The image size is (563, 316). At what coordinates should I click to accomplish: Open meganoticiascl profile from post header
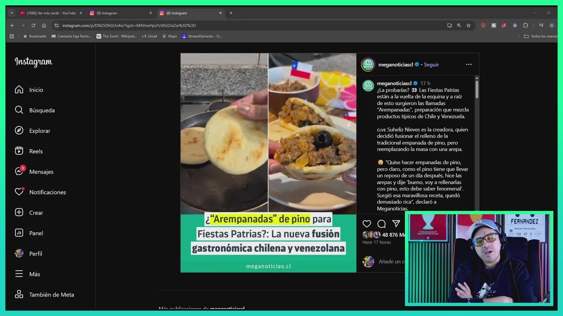(x=395, y=65)
